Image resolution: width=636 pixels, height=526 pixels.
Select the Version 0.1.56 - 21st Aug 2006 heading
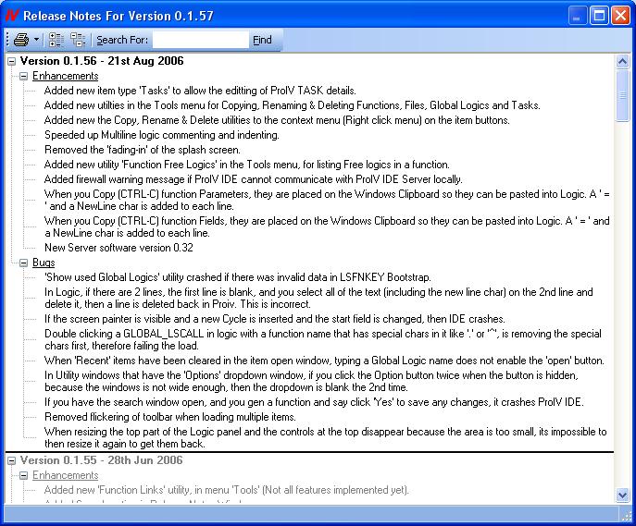(x=102, y=61)
